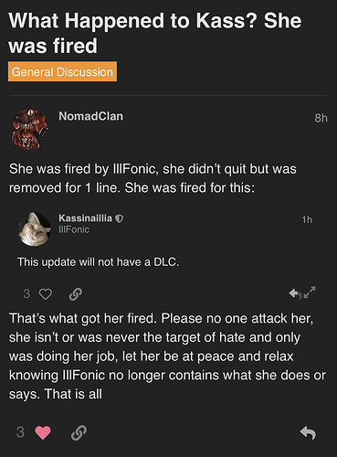Open the General Discussion category tag

(x=62, y=71)
